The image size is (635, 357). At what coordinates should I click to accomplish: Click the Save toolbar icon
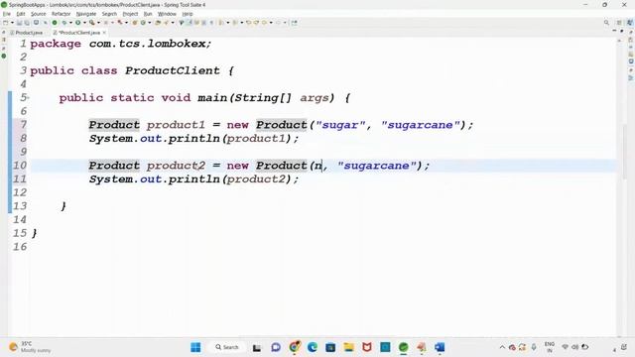pyautogui.click(x=19, y=22)
